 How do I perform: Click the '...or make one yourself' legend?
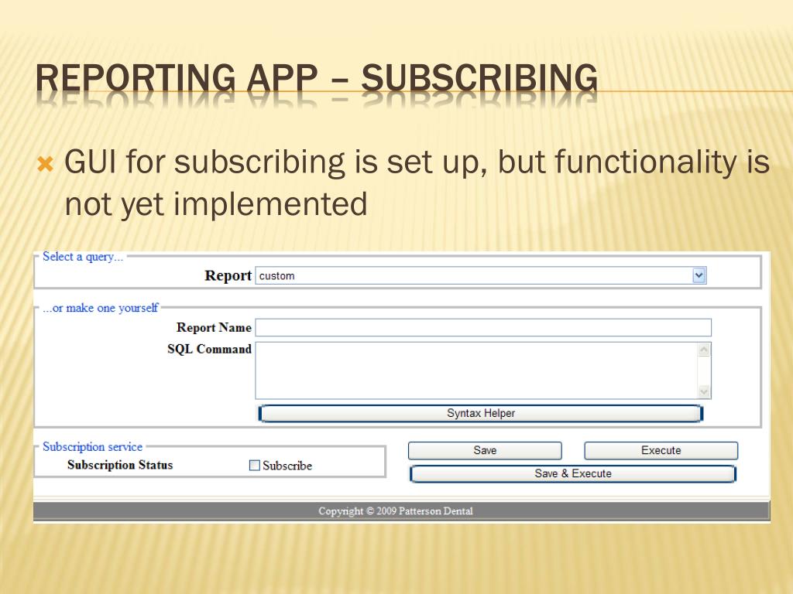(100, 308)
